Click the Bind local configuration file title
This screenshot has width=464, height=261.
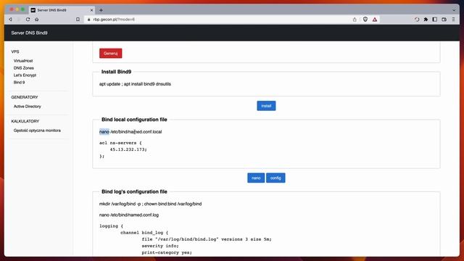[134, 120]
